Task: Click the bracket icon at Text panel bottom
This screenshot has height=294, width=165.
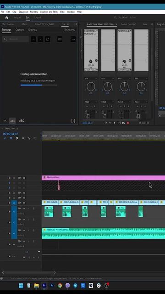Action: (x=73, y=121)
